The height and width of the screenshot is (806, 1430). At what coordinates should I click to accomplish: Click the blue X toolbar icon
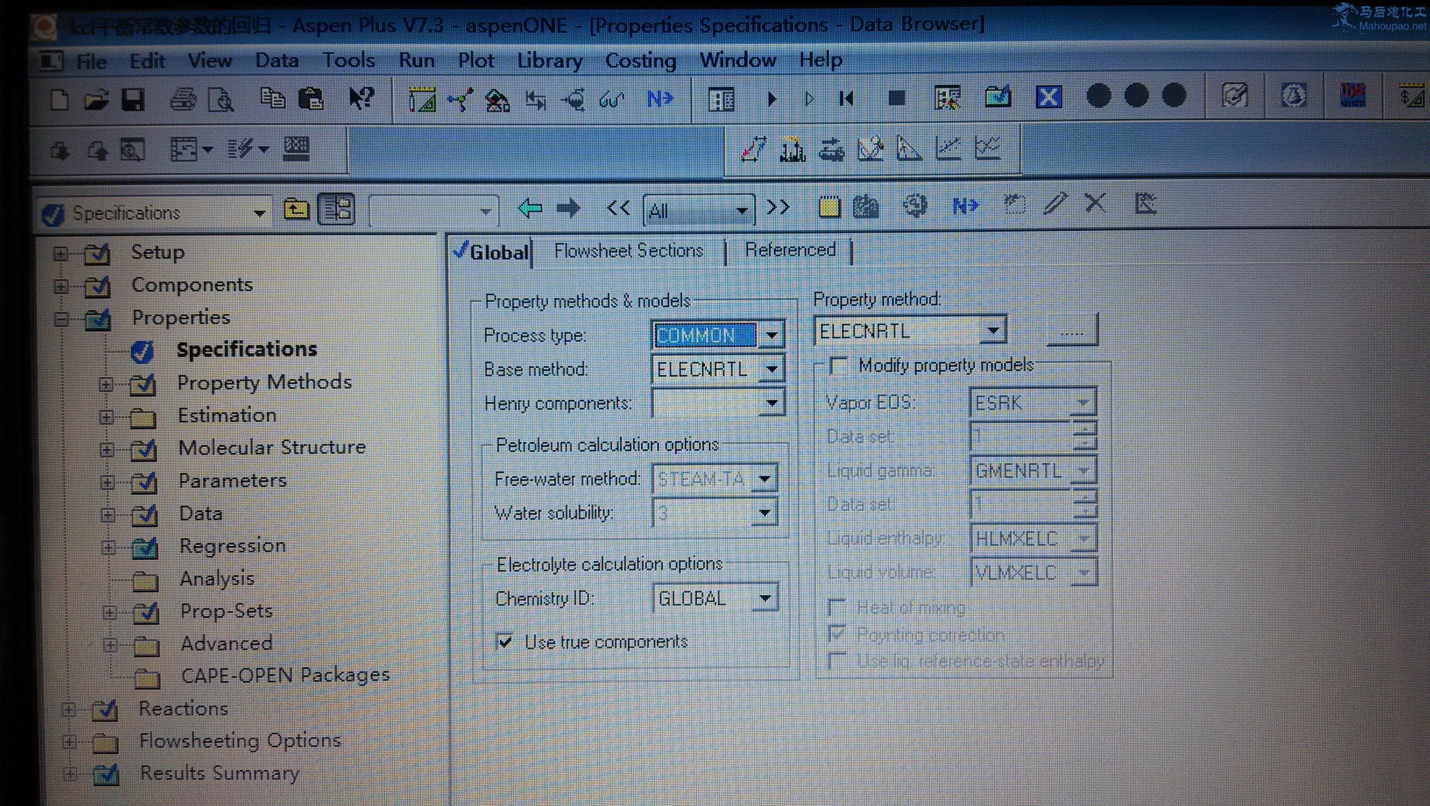click(1049, 98)
